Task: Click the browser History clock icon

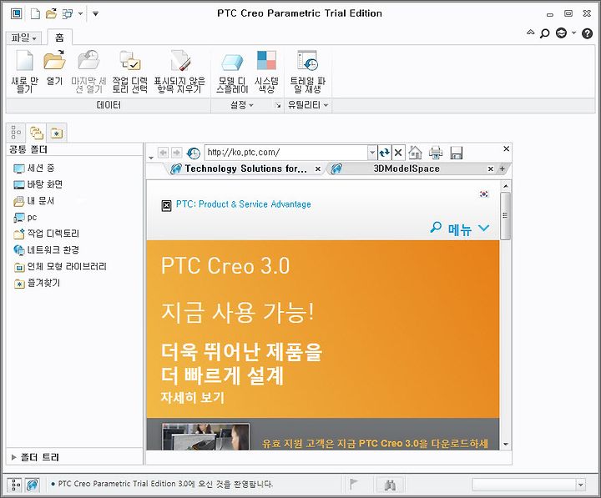Action: coord(193,153)
